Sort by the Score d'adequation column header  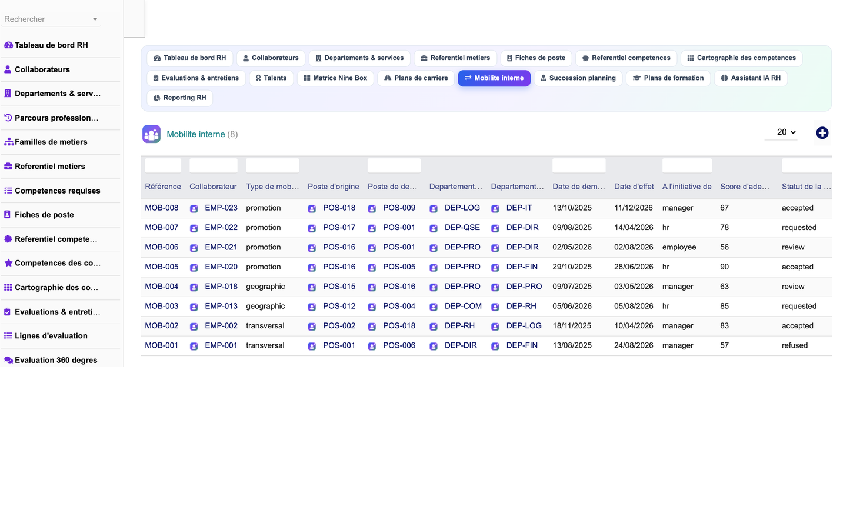[745, 187]
